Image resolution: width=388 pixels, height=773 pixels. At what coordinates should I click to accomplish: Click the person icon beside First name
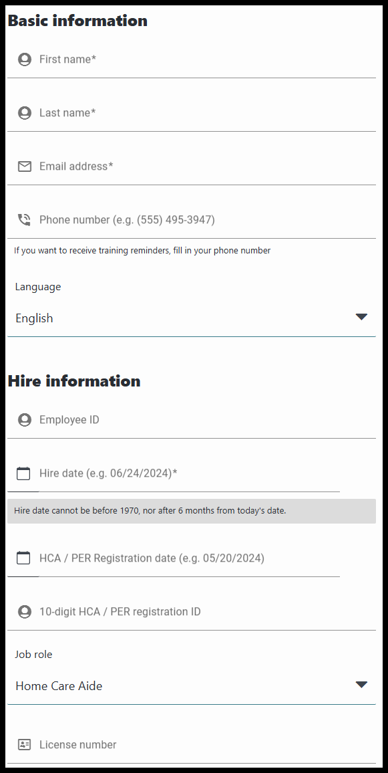point(24,60)
